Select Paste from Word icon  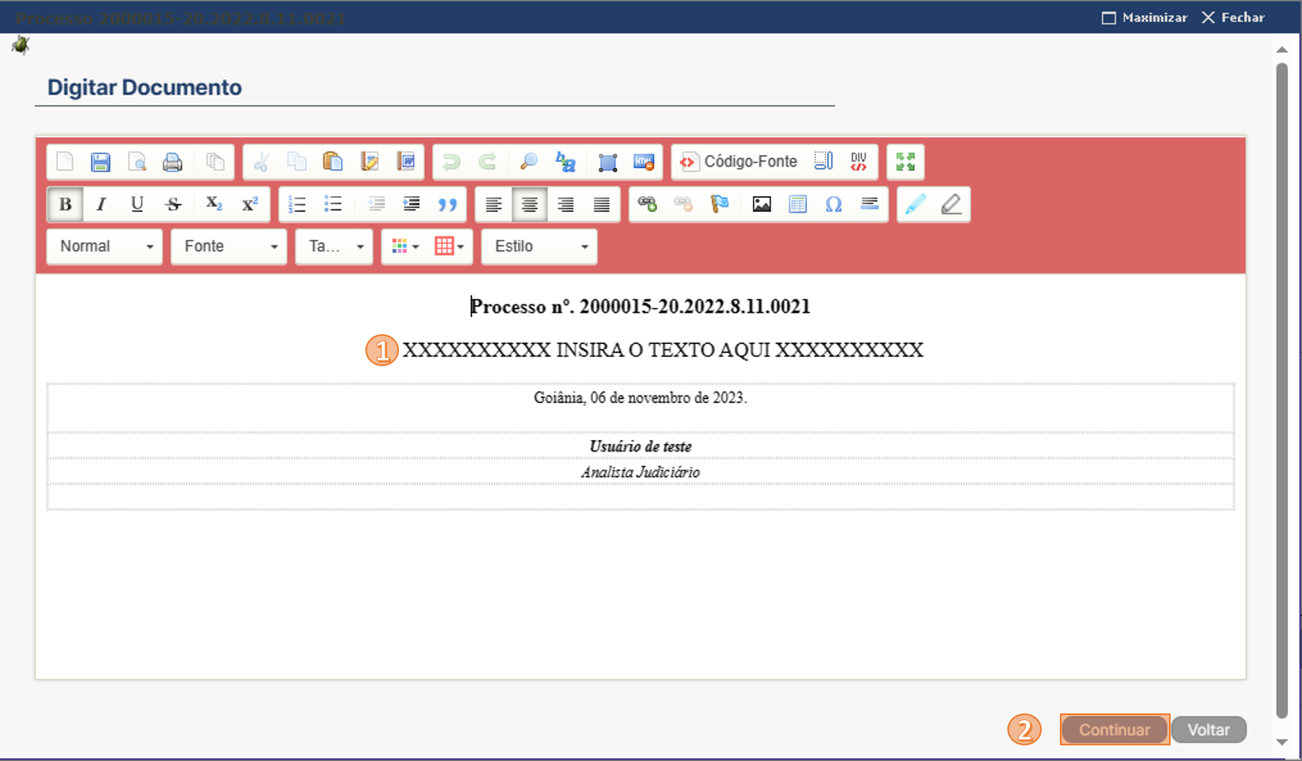(406, 162)
